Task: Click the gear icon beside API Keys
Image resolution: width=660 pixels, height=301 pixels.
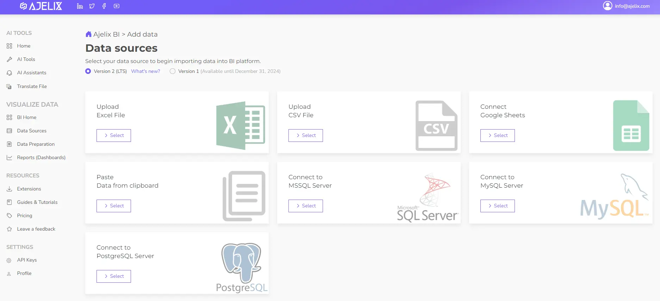Action: [x=9, y=260]
